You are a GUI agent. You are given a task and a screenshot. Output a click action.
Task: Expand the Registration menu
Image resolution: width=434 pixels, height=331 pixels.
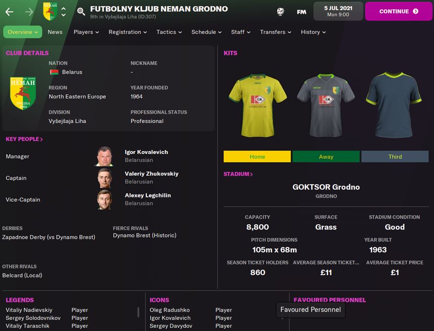(128, 32)
